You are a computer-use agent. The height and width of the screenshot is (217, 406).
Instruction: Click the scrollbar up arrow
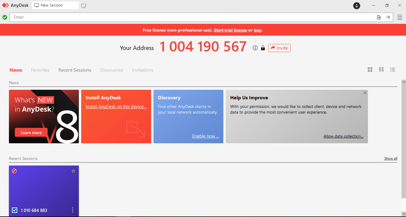404,82
